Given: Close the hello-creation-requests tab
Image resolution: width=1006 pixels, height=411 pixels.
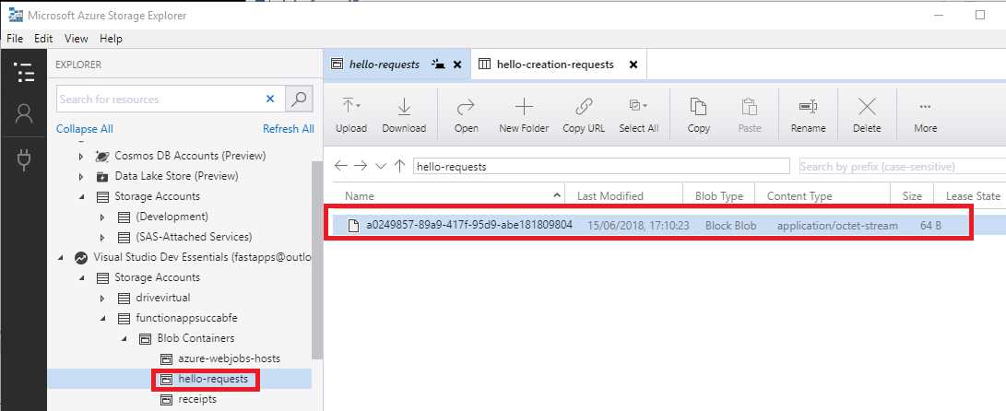Looking at the screenshot, I should tap(633, 65).
